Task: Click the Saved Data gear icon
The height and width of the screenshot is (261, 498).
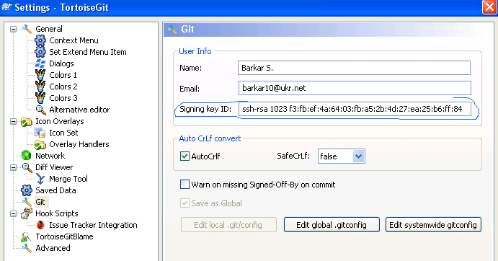Action: point(27,190)
